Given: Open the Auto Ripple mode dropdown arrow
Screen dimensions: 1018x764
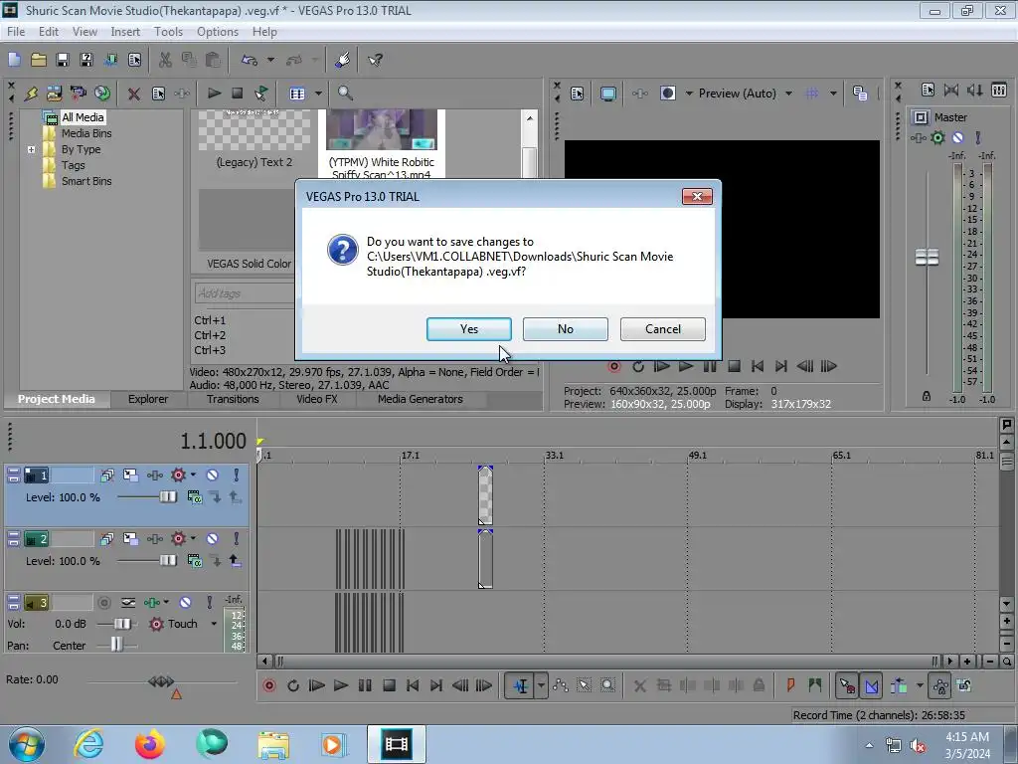Looking at the screenshot, I should point(920,685).
